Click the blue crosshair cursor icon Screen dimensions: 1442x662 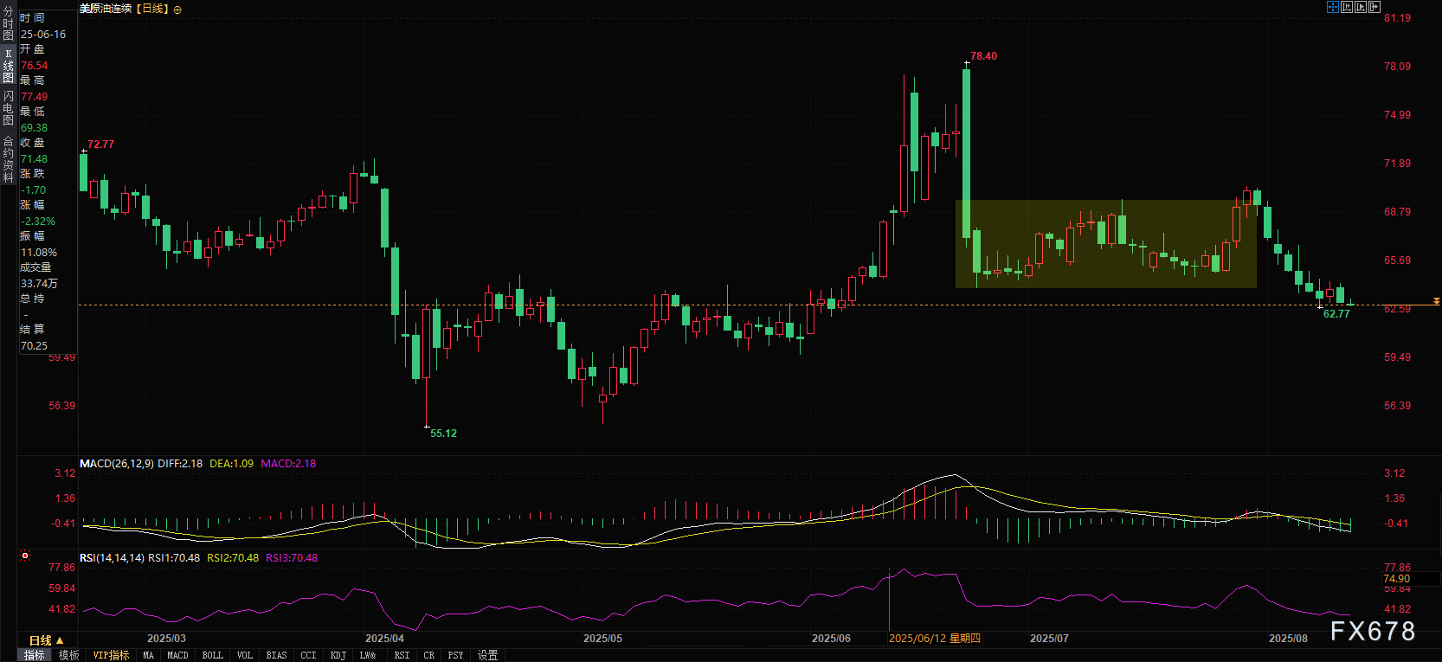(x=1333, y=7)
